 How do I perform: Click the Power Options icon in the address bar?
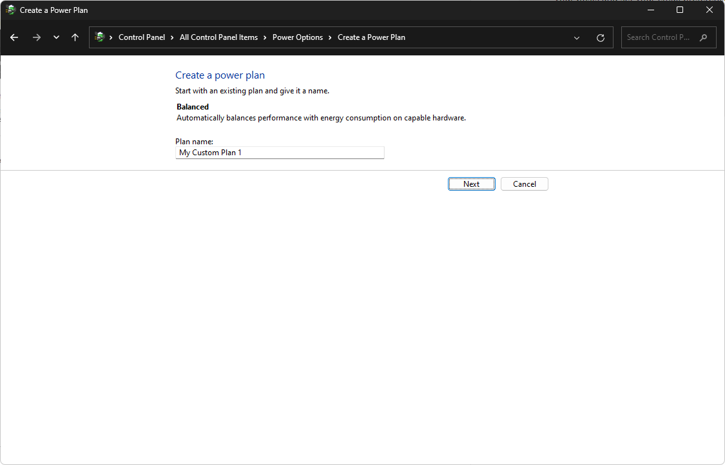coord(100,37)
